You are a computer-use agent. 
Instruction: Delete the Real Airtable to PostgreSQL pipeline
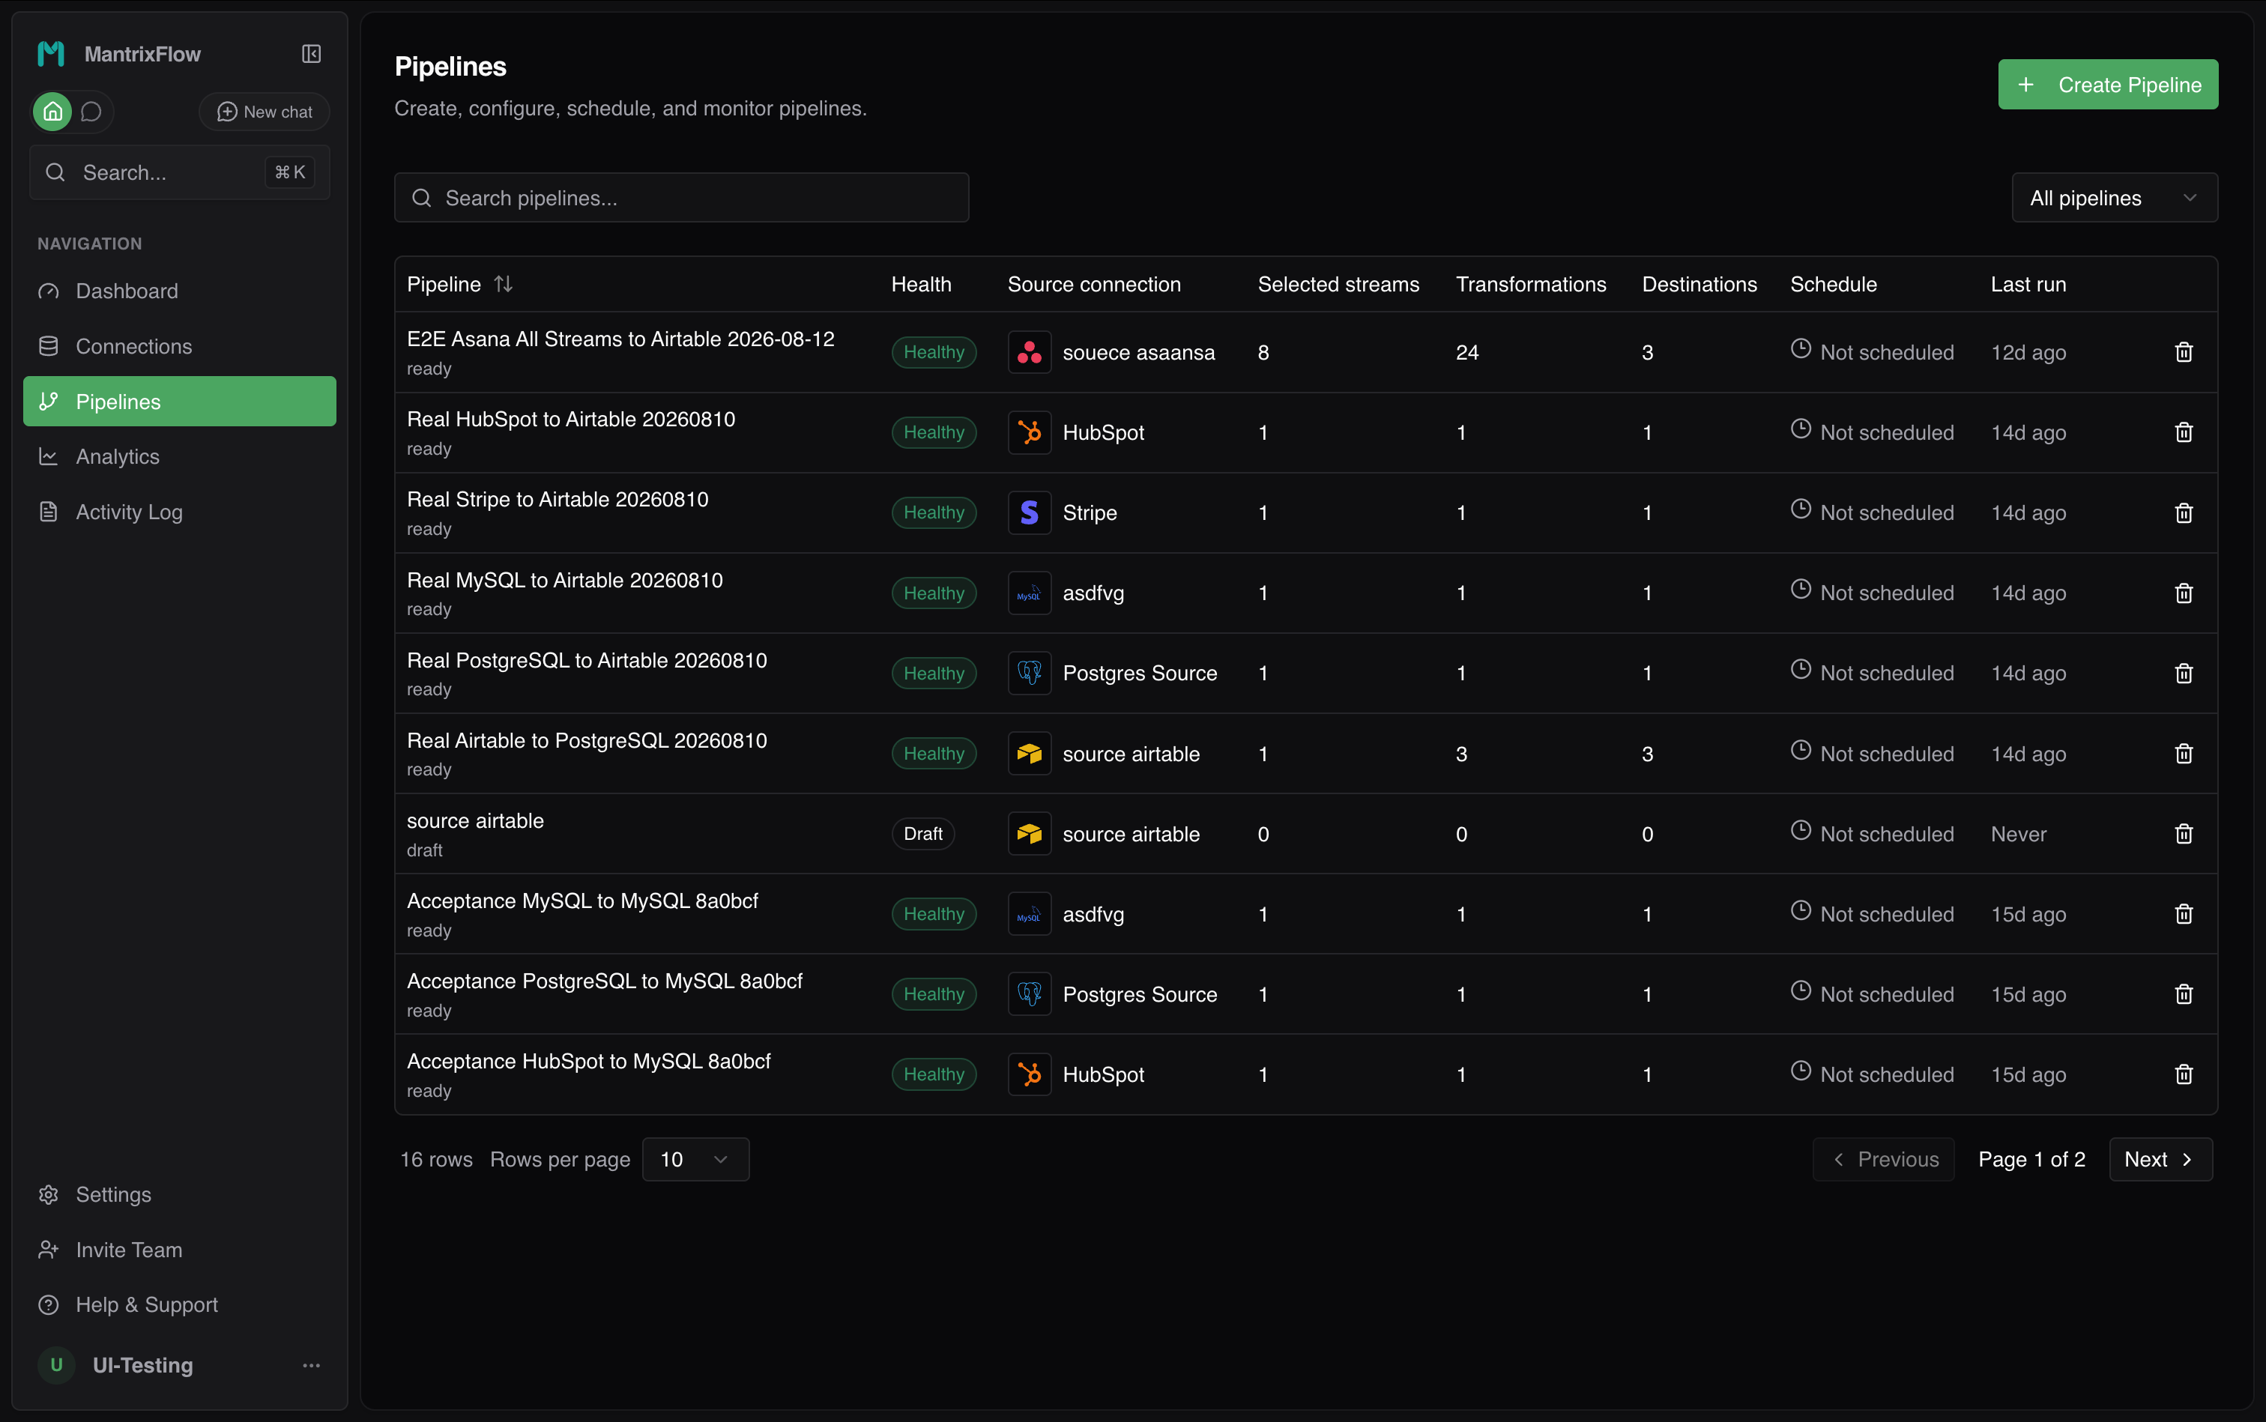click(x=2184, y=753)
